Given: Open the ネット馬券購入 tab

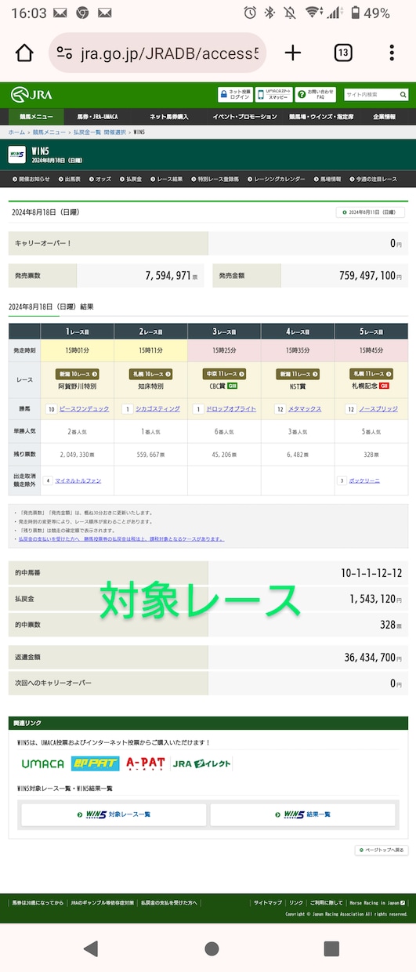Looking at the screenshot, I should pyautogui.click(x=169, y=117).
